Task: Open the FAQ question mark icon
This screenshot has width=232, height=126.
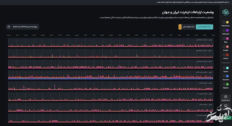Action: [x=226, y=97]
